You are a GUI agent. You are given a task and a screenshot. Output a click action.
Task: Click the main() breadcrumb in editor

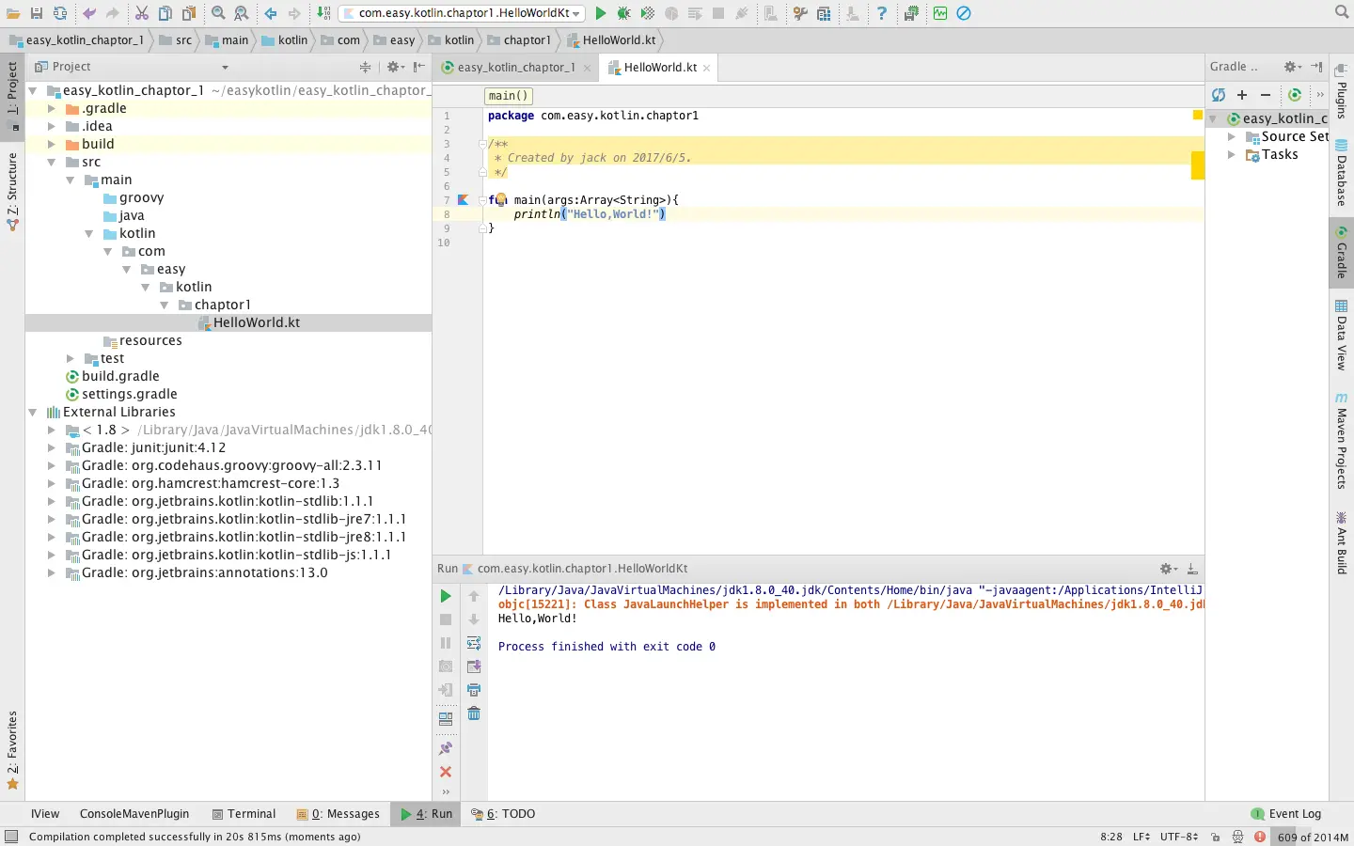point(509,96)
